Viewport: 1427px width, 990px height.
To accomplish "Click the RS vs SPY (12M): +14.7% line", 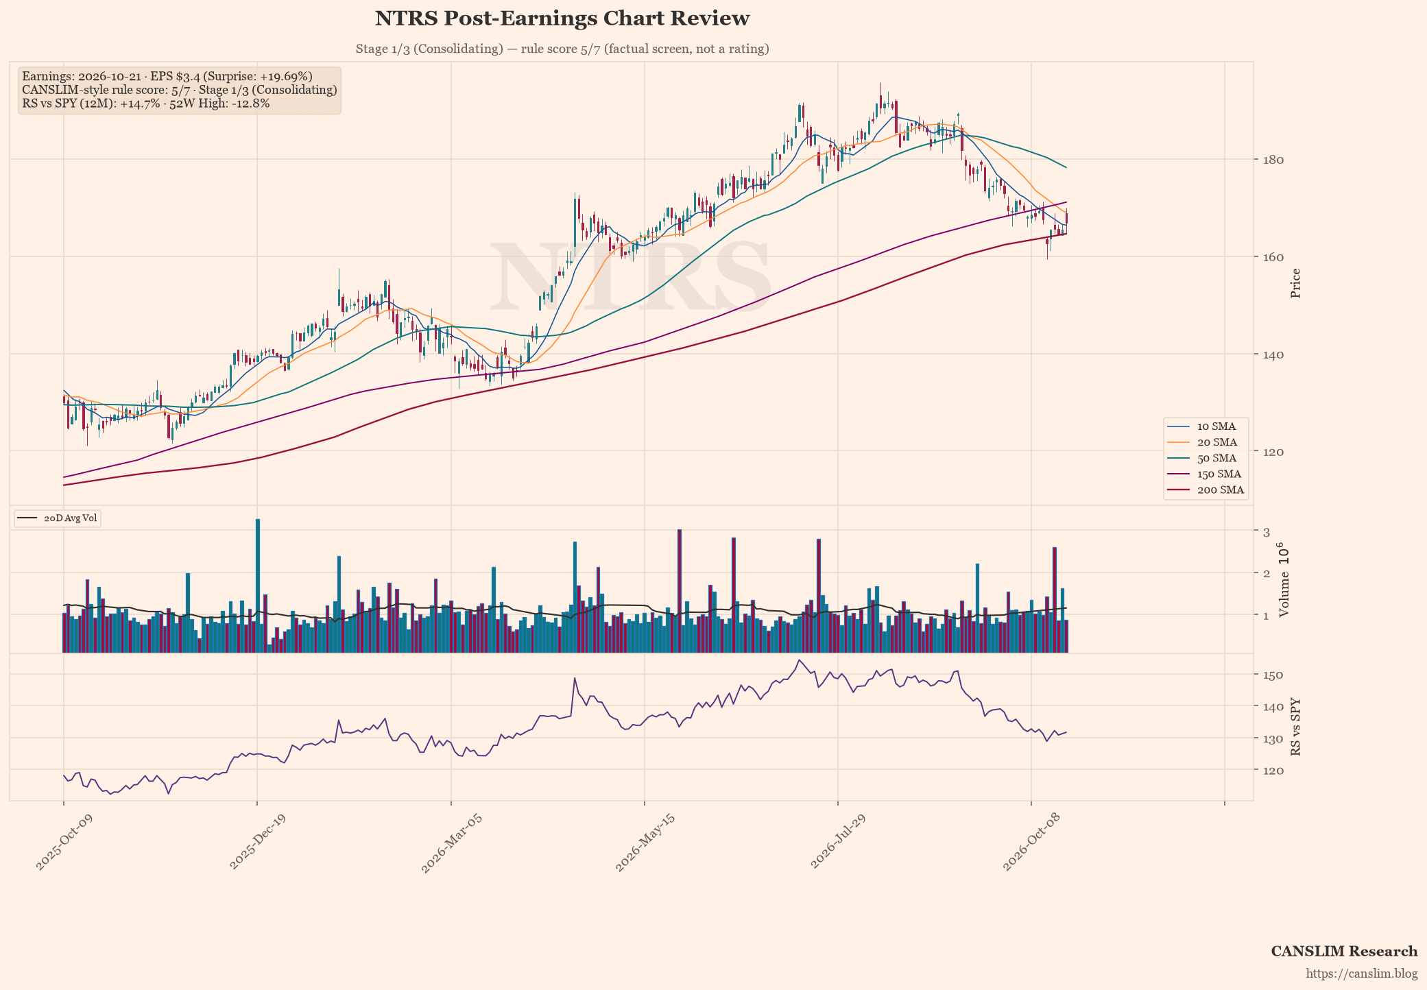I will tap(146, 104).
